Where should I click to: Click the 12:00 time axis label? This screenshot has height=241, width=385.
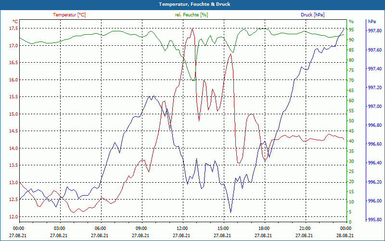coord(182,228)
